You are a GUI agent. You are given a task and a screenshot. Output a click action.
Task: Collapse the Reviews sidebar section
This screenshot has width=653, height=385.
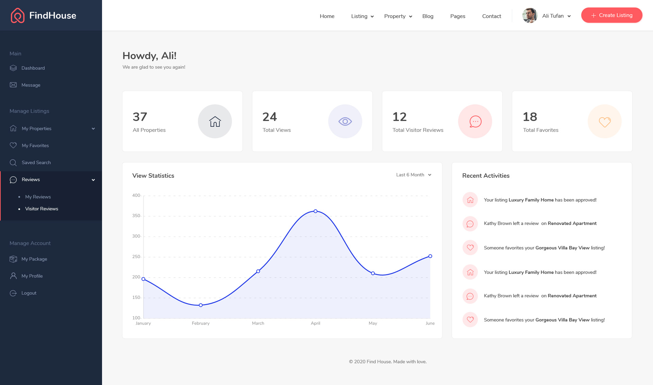93,180
